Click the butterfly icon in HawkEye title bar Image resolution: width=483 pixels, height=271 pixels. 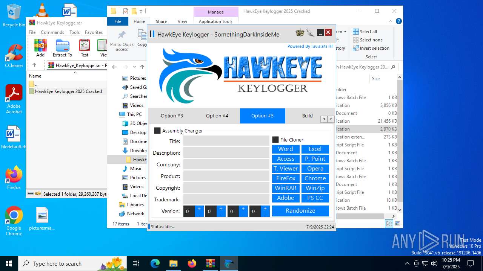[x=300, y=33]
